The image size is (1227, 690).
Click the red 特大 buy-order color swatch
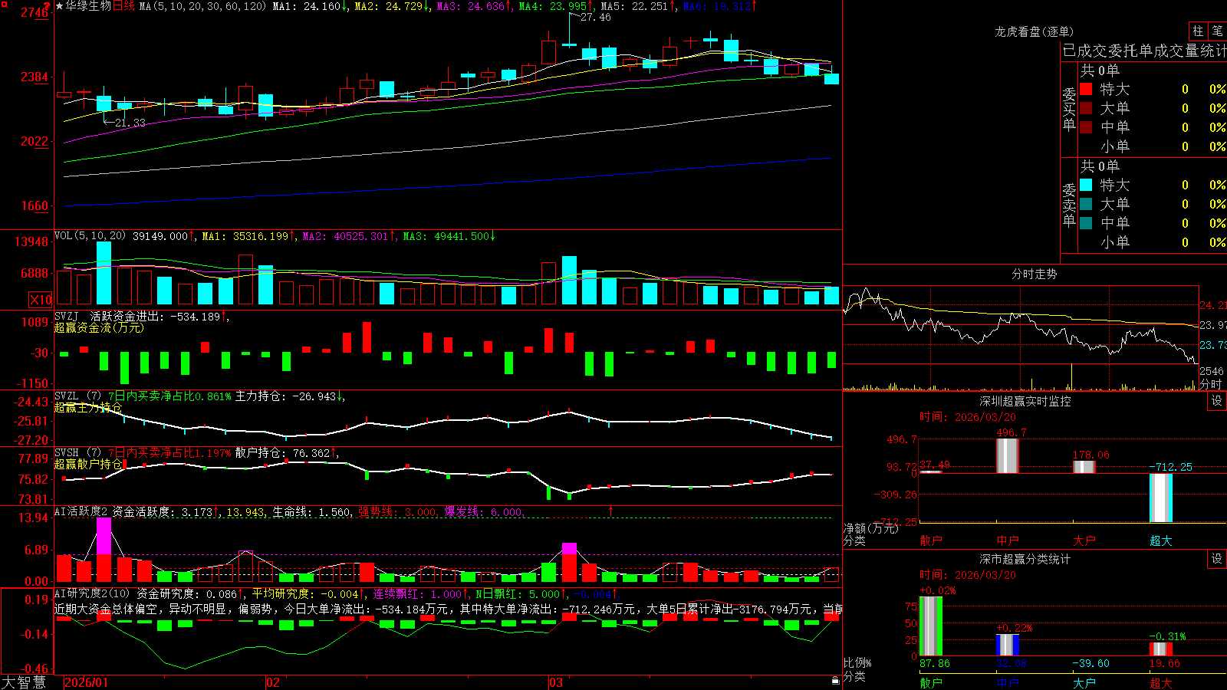(x=1086, y=89)
